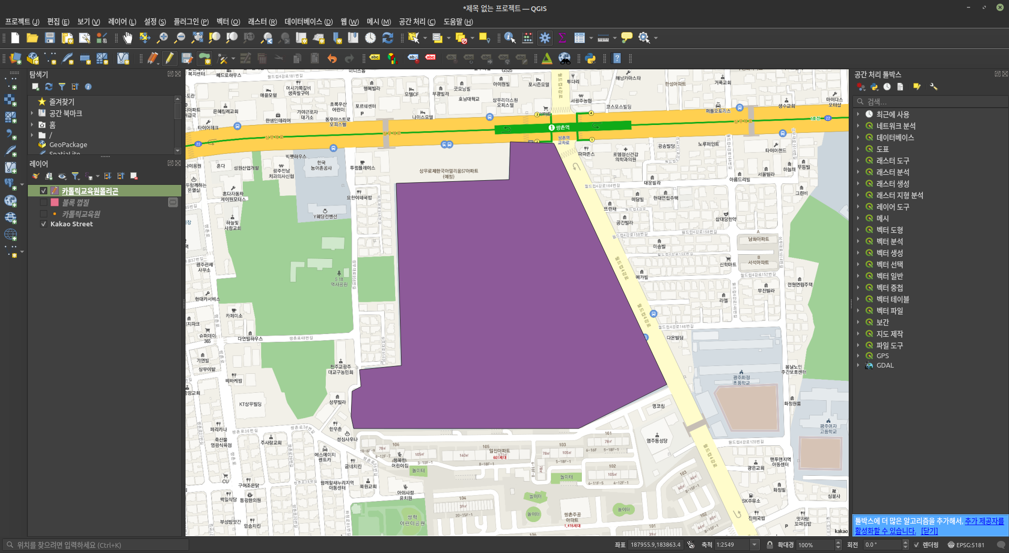The width and height of the screenshot is (1009, 553).
Task: Click the browser panel scrollbar down arrow
Action: tap(178, 151)
